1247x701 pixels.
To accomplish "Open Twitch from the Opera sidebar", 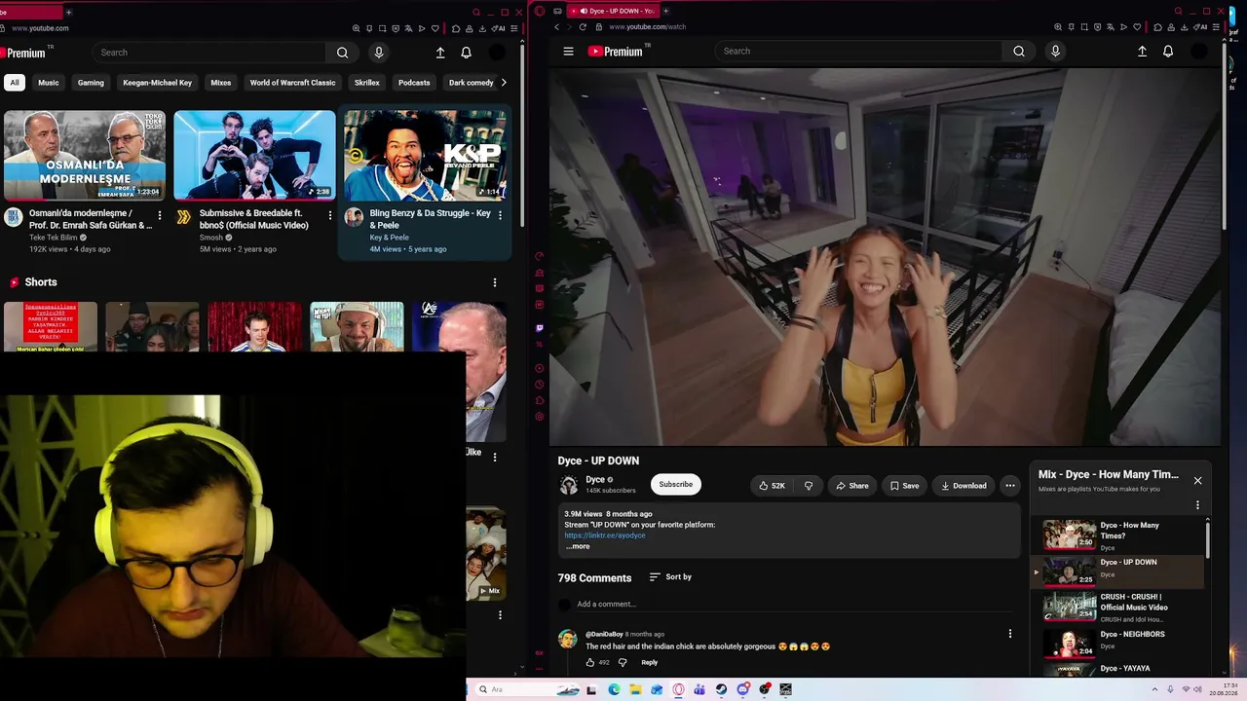I will [x=540, y=328].
